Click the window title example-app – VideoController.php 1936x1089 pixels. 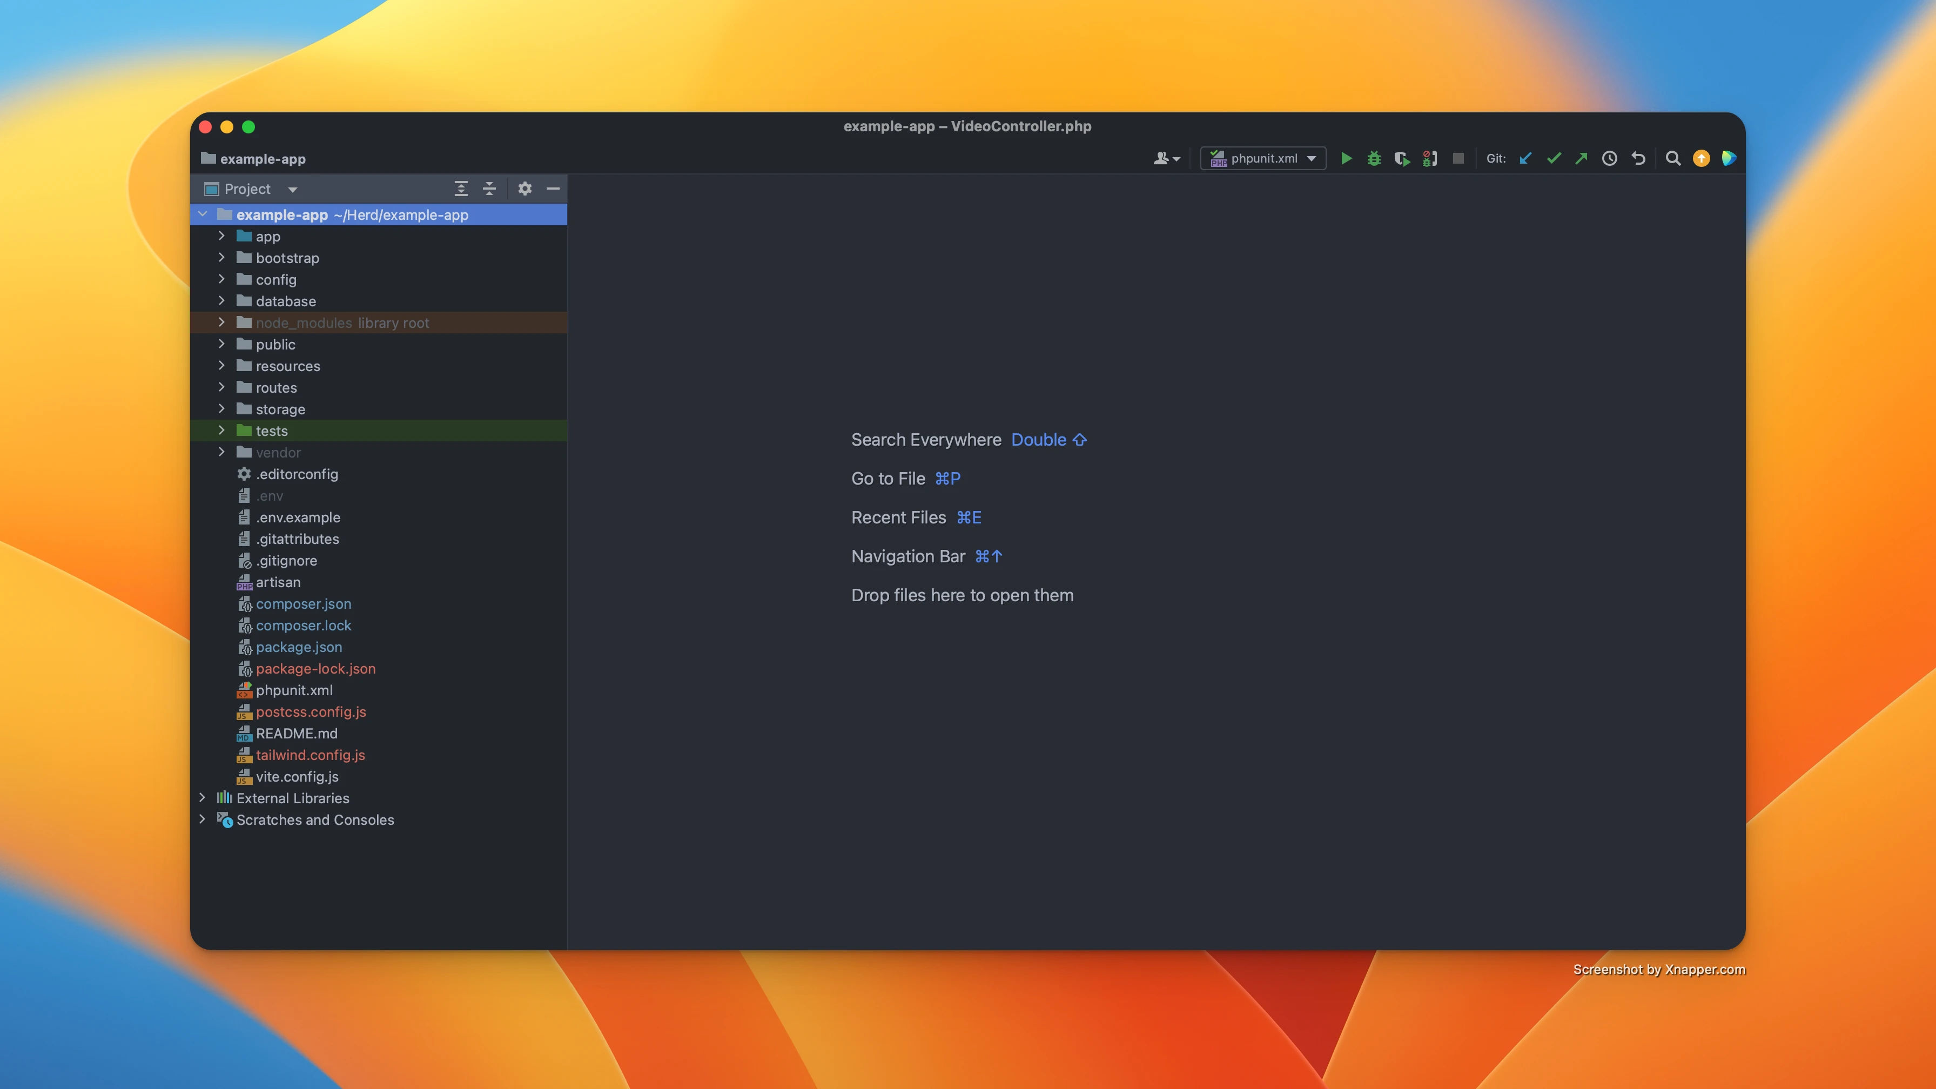click(x=967, y=126)
